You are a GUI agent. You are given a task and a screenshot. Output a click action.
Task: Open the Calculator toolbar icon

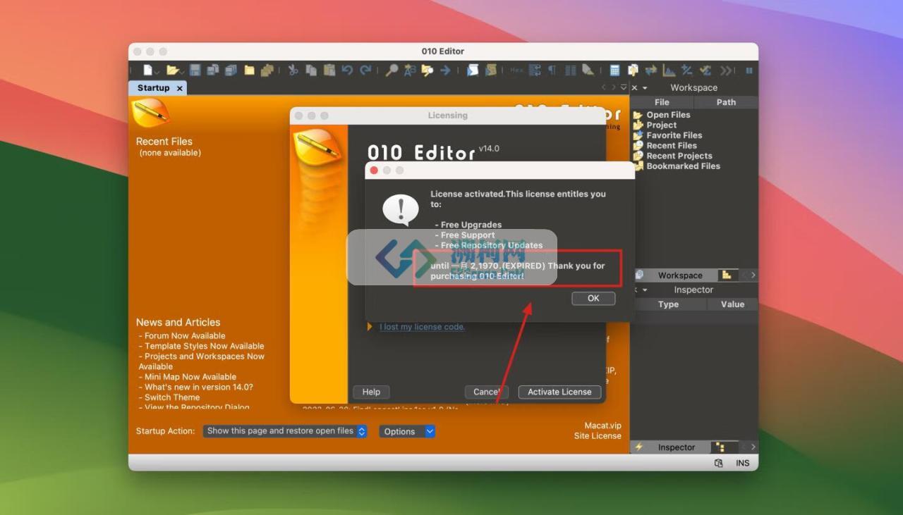tap(614, 70)
